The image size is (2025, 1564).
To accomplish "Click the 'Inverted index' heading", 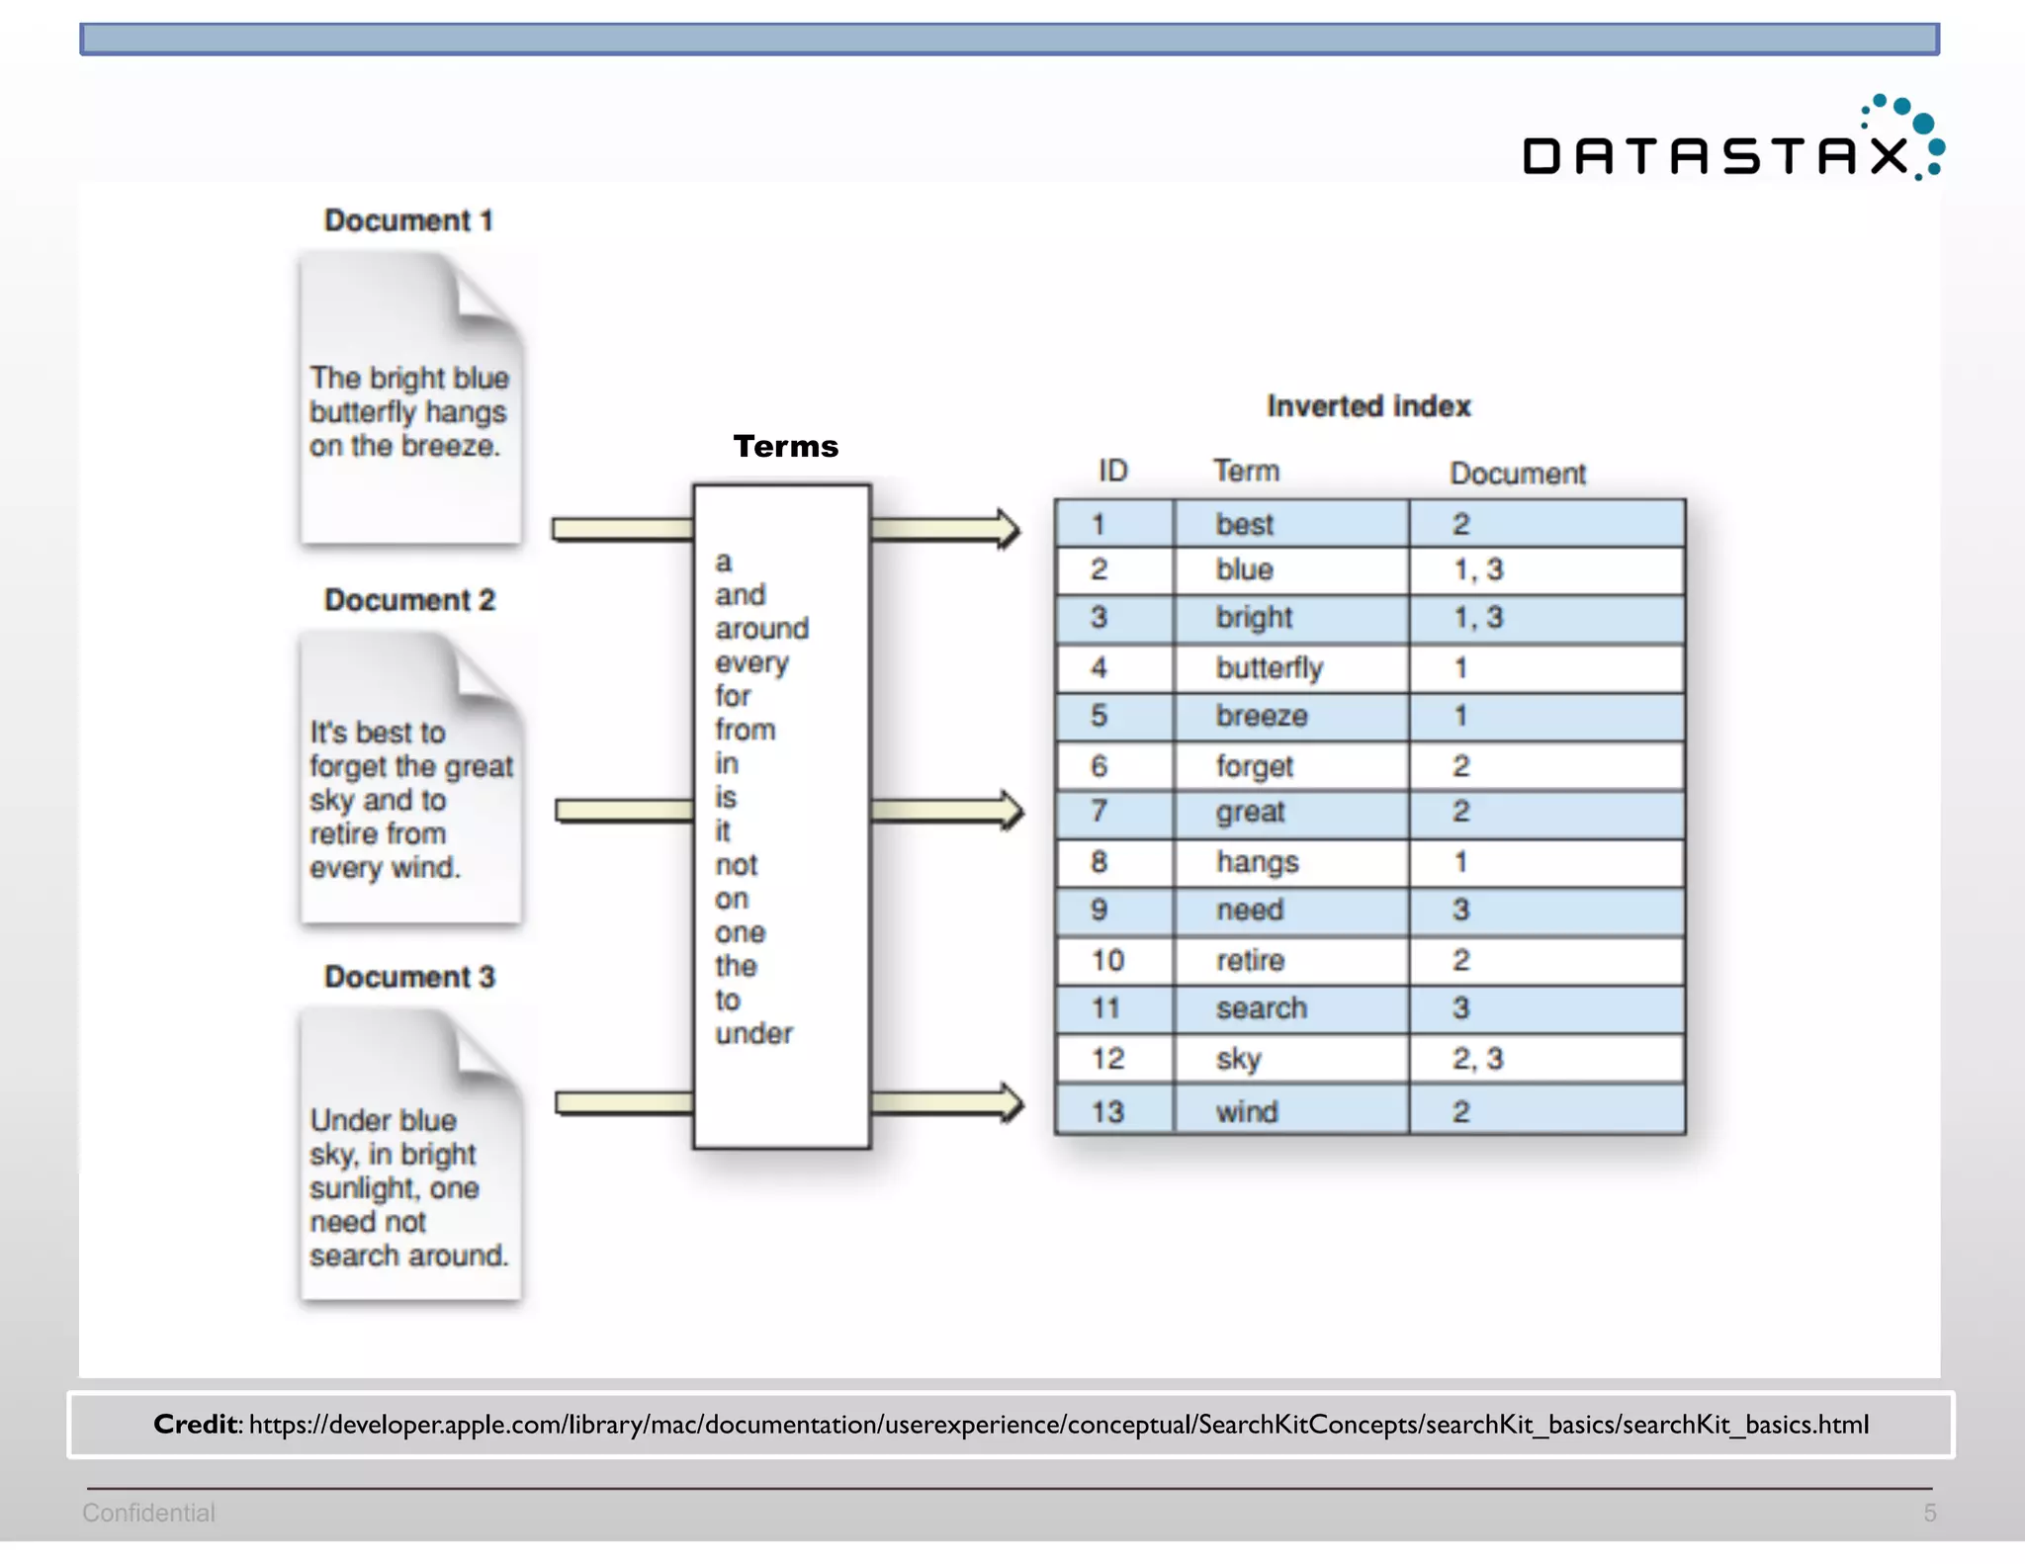I will coord(1368,406).
